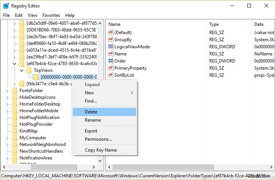Screen dimensions: 275x180
Task: Click the Type column header
Action: (230, 24)
